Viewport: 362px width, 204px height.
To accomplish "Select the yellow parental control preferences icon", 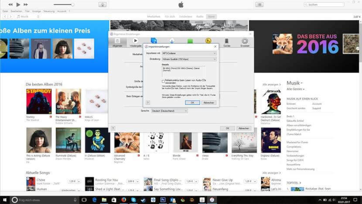I will pyautogui.click(x=208, y=41).
